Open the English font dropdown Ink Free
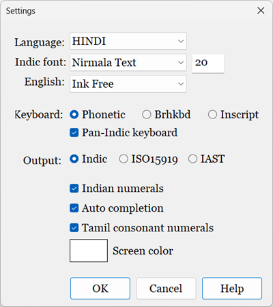Viewport: 273px width, 307px height. point(128,84)
